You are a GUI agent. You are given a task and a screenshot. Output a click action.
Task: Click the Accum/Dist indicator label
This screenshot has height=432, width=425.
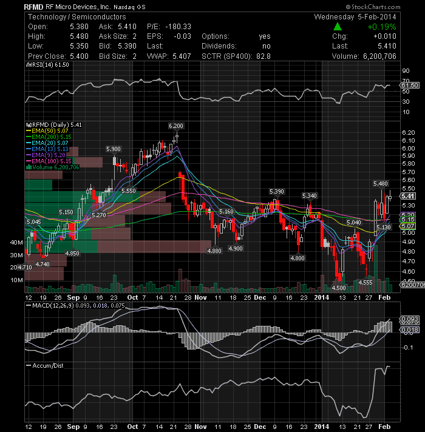point(45,366)
